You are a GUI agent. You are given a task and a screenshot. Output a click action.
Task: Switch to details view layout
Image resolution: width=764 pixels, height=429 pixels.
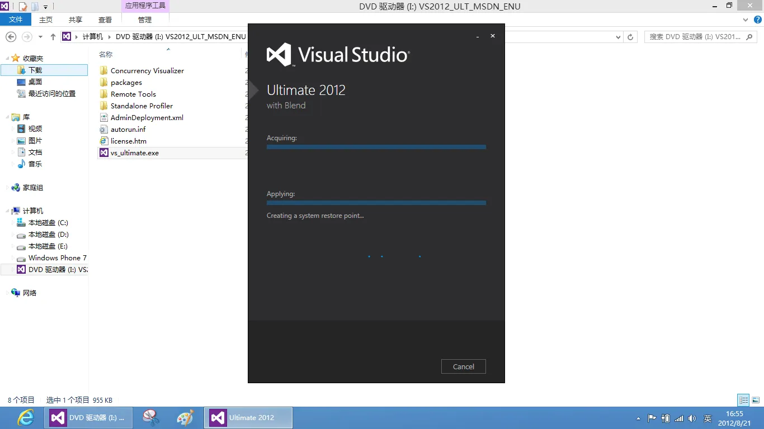tap(743, 400)
